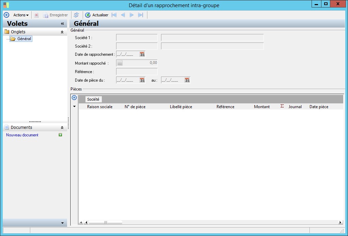Open calendar for Date de pièce du
348x236 pixels.
pos(142,80)
